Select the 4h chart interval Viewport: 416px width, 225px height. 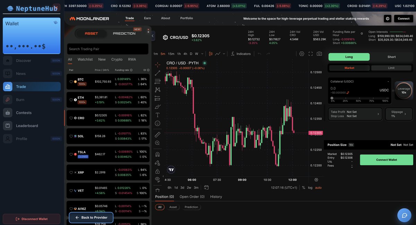click(185, 54)
